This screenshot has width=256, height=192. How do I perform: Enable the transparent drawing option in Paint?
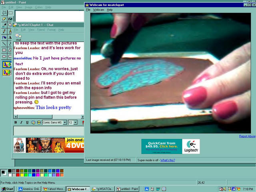[7, 72]
